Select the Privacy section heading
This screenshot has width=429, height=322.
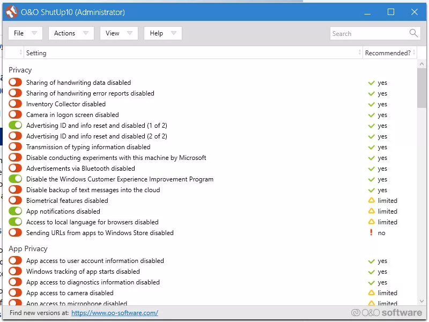point(20,70)
